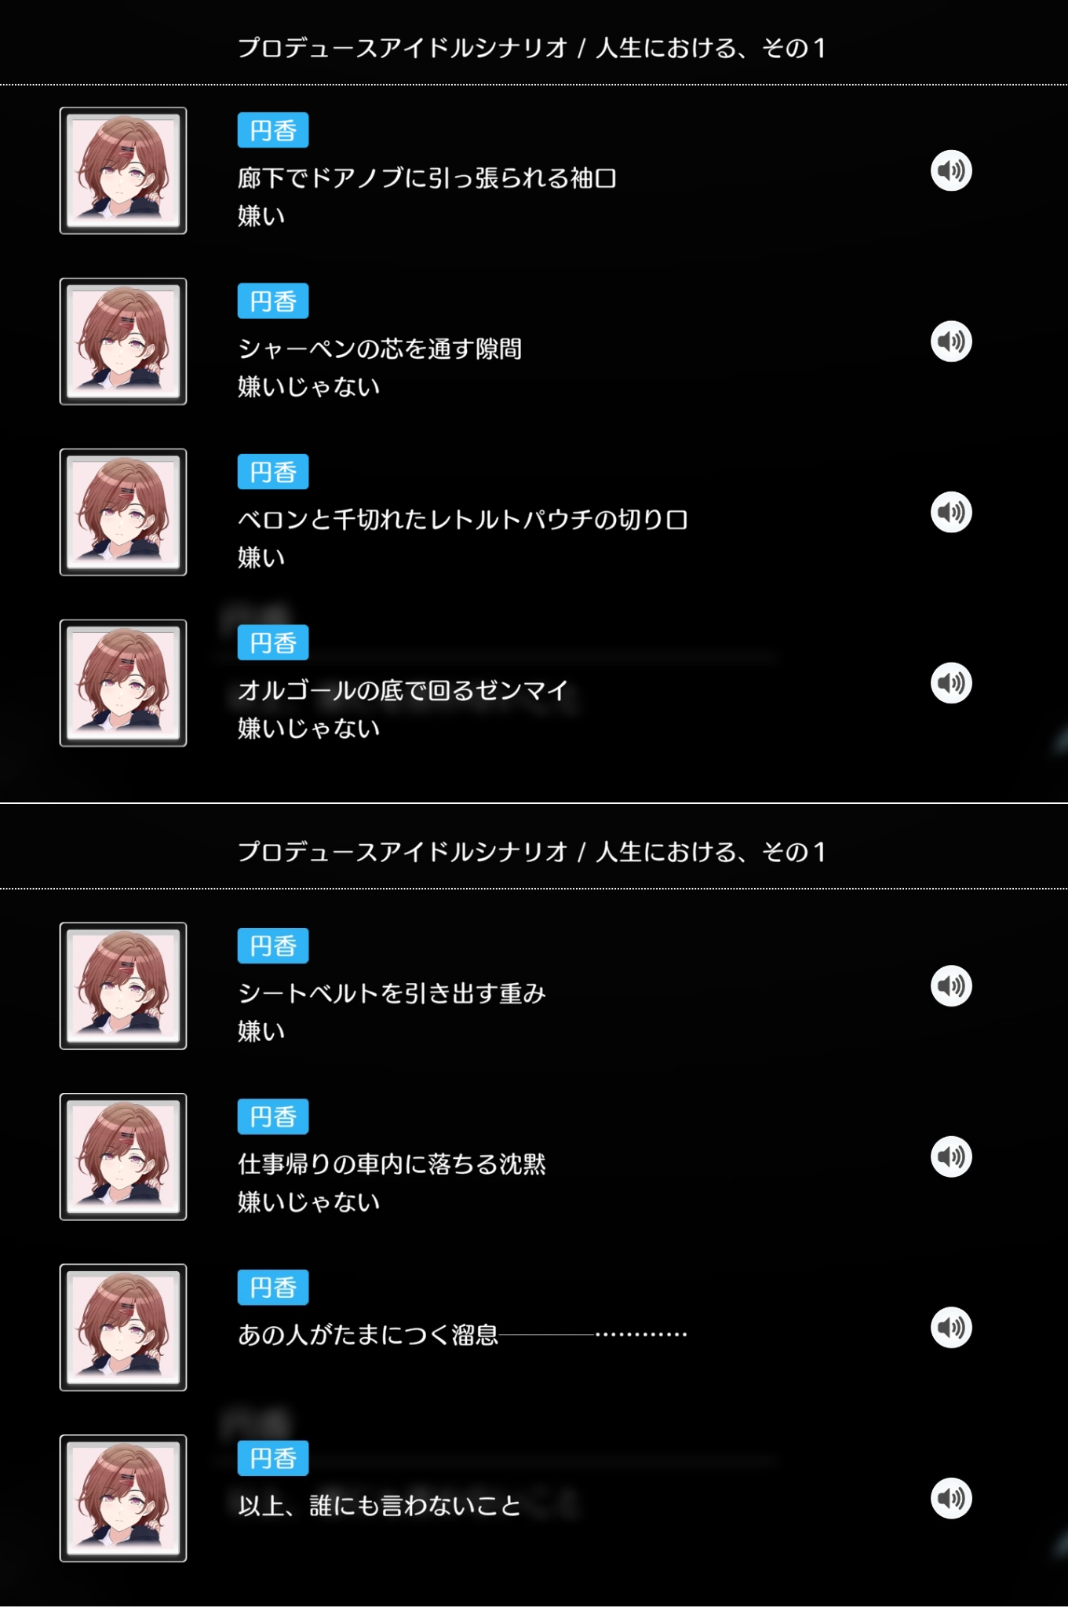The image size is (1068, 1608).
Task: Select the dialogue text 仕事帰りの車内に落ちる沈黙
Action: coord(392,1164)
